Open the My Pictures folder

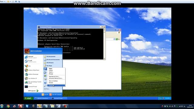point(49,63)
